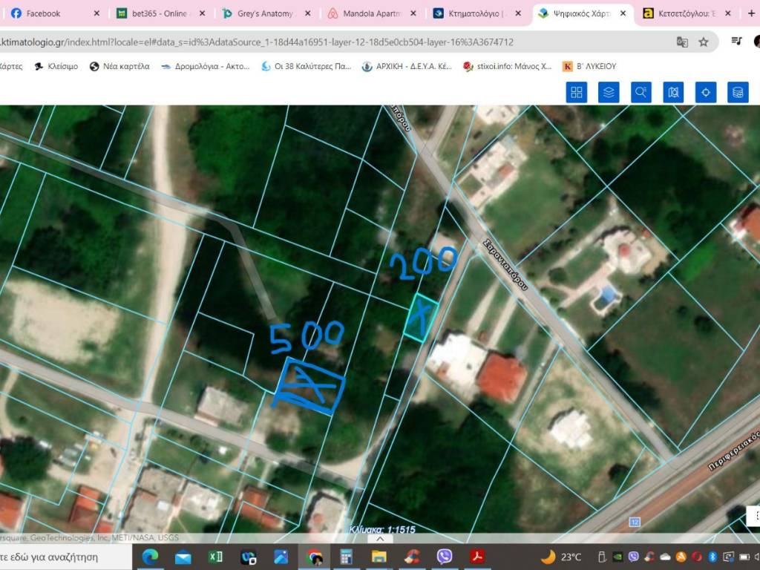Launch Viber from the taskbar

pos(445,557)
